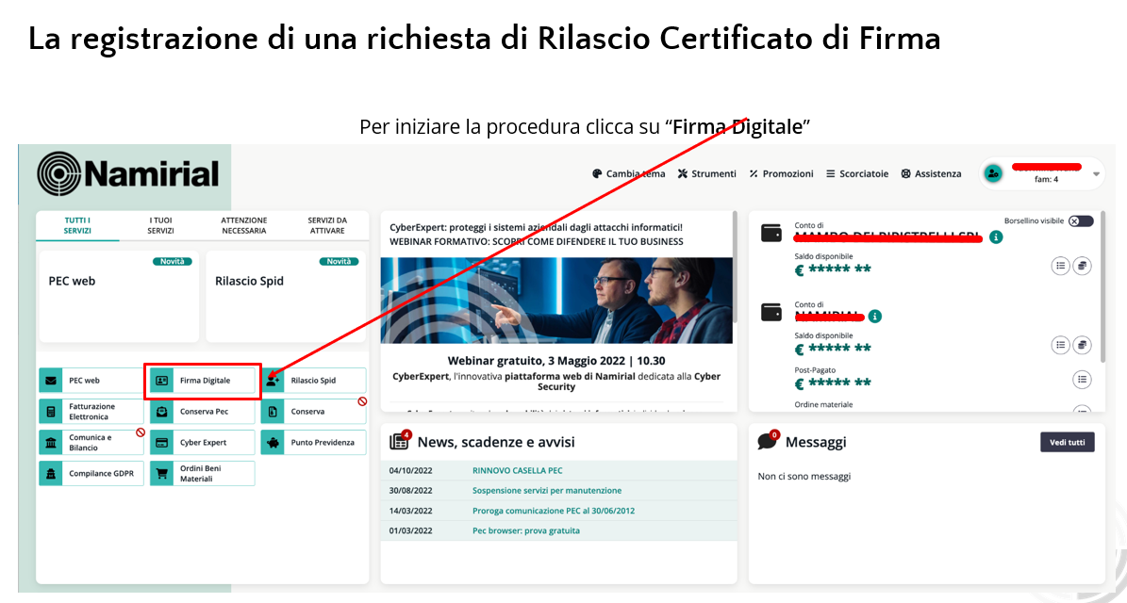Click info icon next to Conto di NAMIRIAL
Image resolution: width=1127 pixels, height=603 pixels.
[x=874, y=316]
